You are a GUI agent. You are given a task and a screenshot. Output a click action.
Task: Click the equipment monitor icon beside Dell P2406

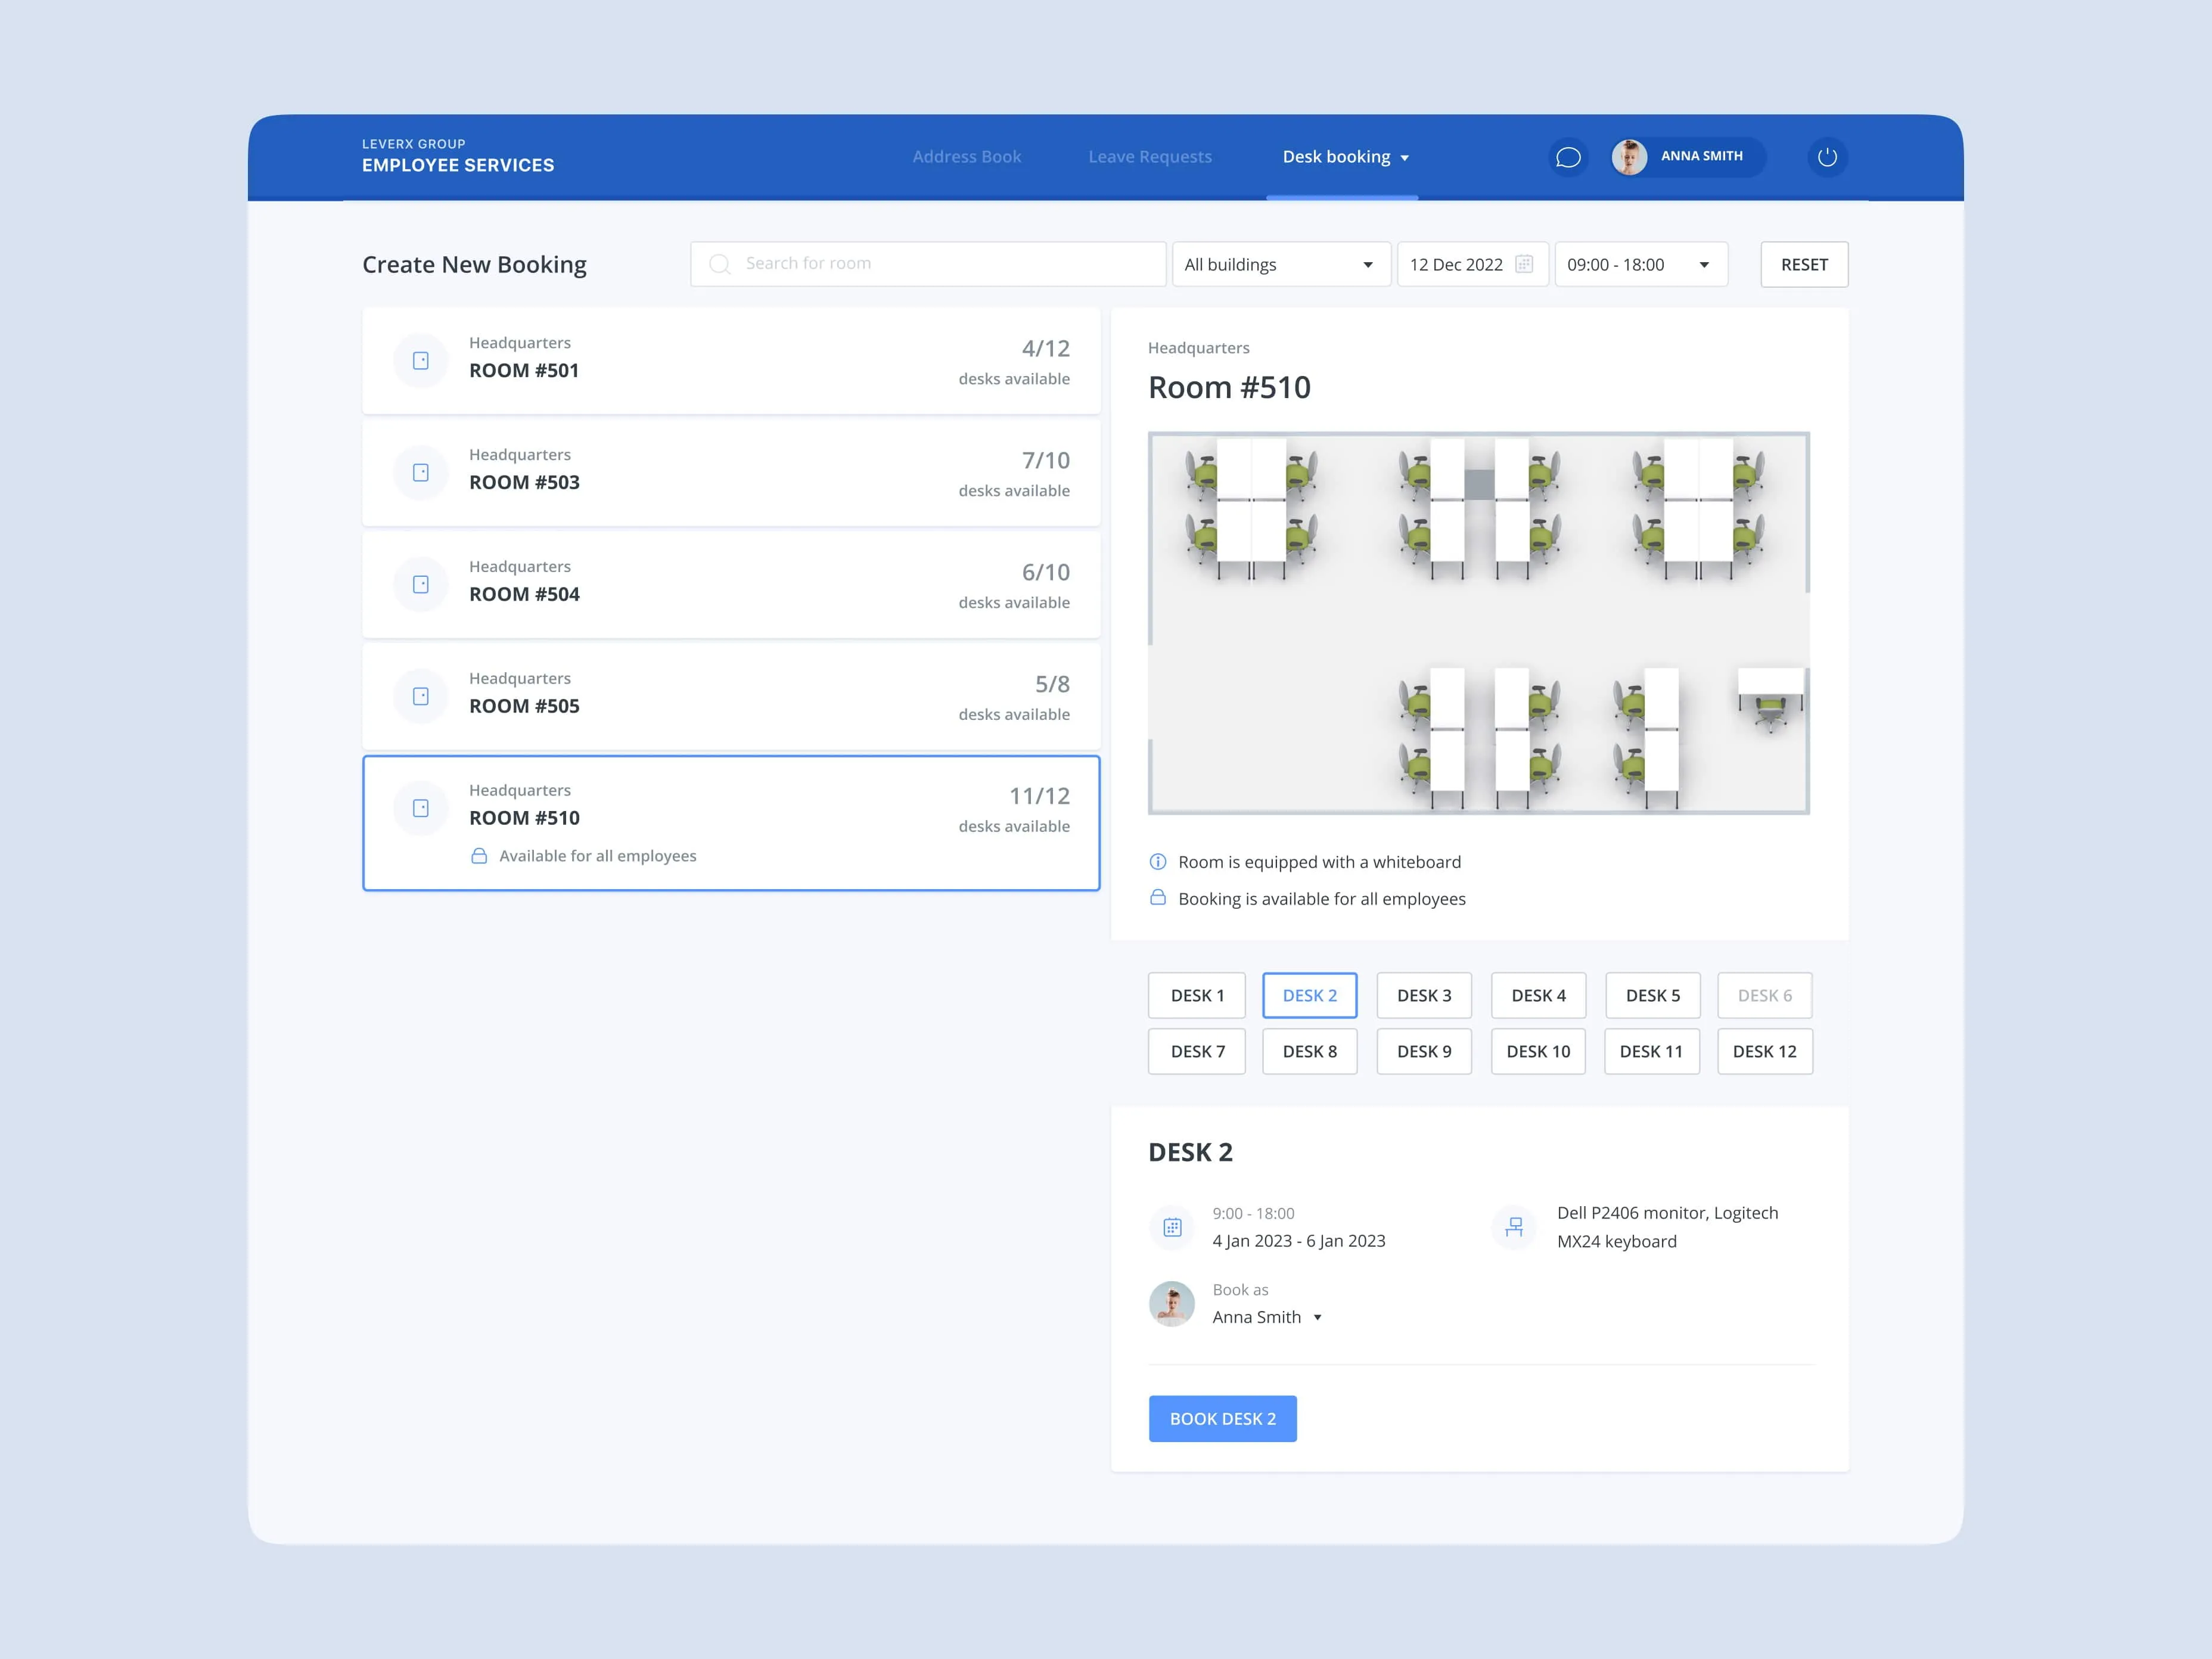(x=1514, y=1227)
